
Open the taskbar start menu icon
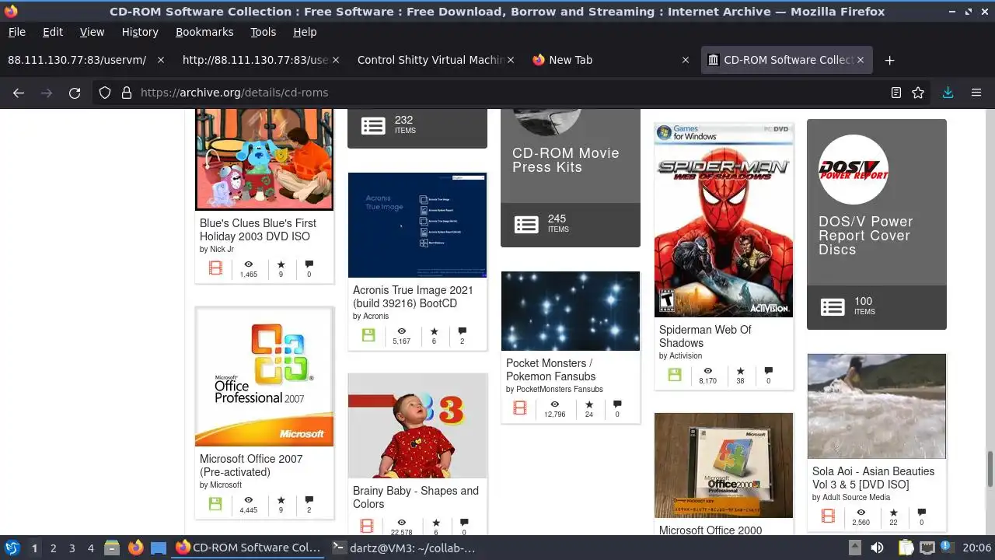(x=12, y=548)
